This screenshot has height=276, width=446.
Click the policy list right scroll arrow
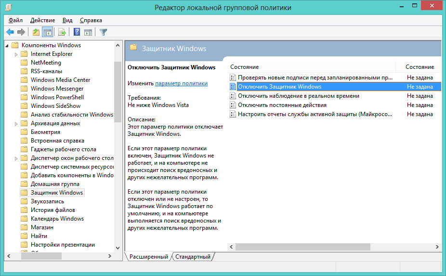tap(437, 247)
